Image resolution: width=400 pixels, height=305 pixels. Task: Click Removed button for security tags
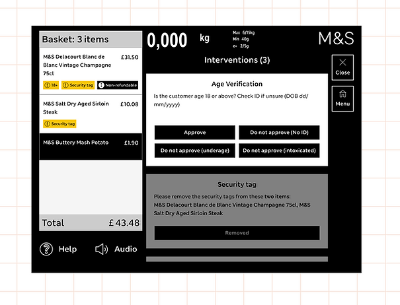237,233
